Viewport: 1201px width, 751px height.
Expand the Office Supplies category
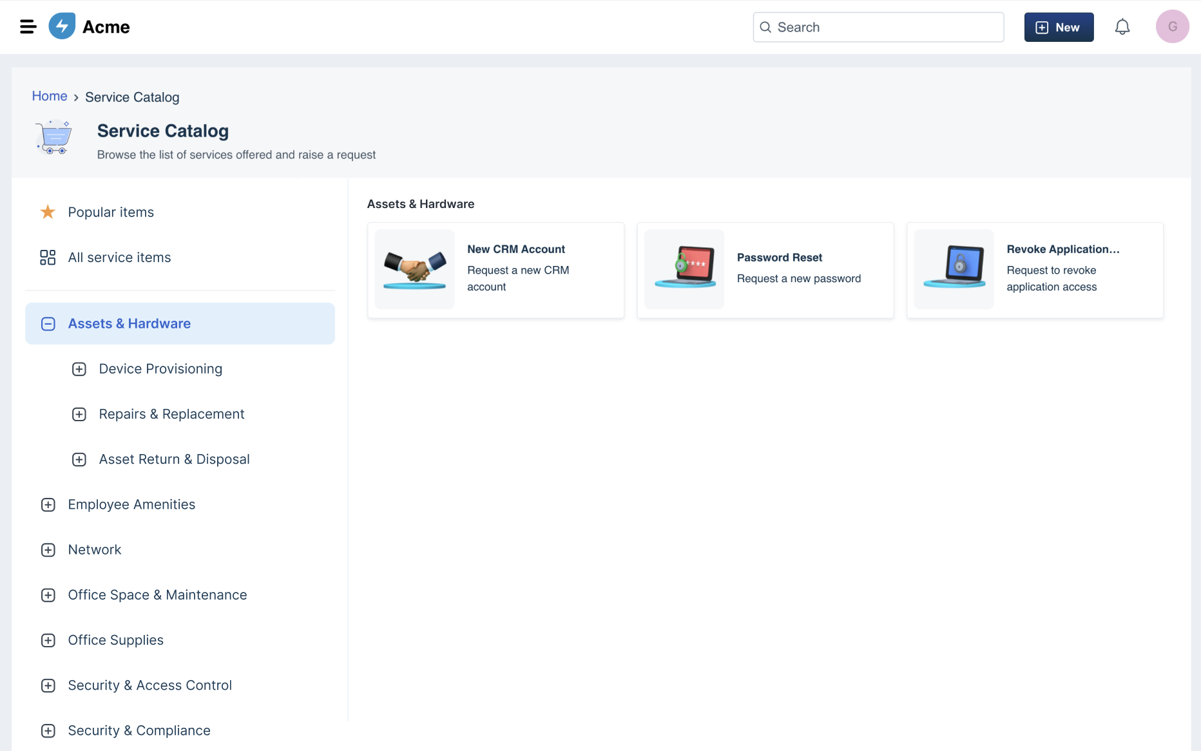(x=48, y=640)
